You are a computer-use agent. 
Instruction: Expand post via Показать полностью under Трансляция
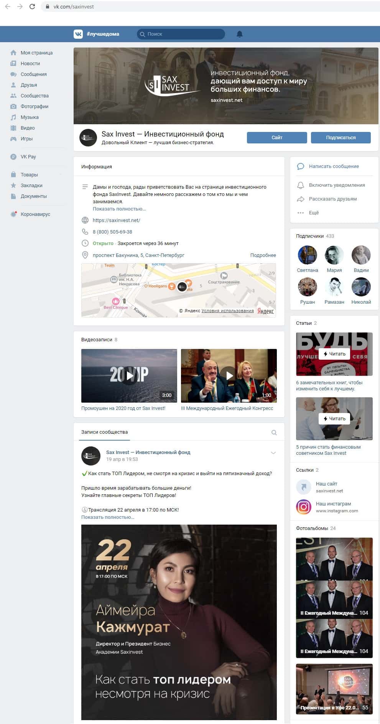coord(108,517)
